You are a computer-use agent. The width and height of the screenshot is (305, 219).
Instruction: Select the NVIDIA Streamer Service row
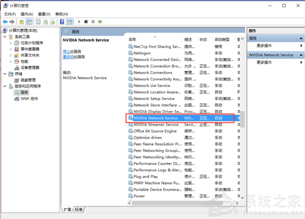pos(156,124)
